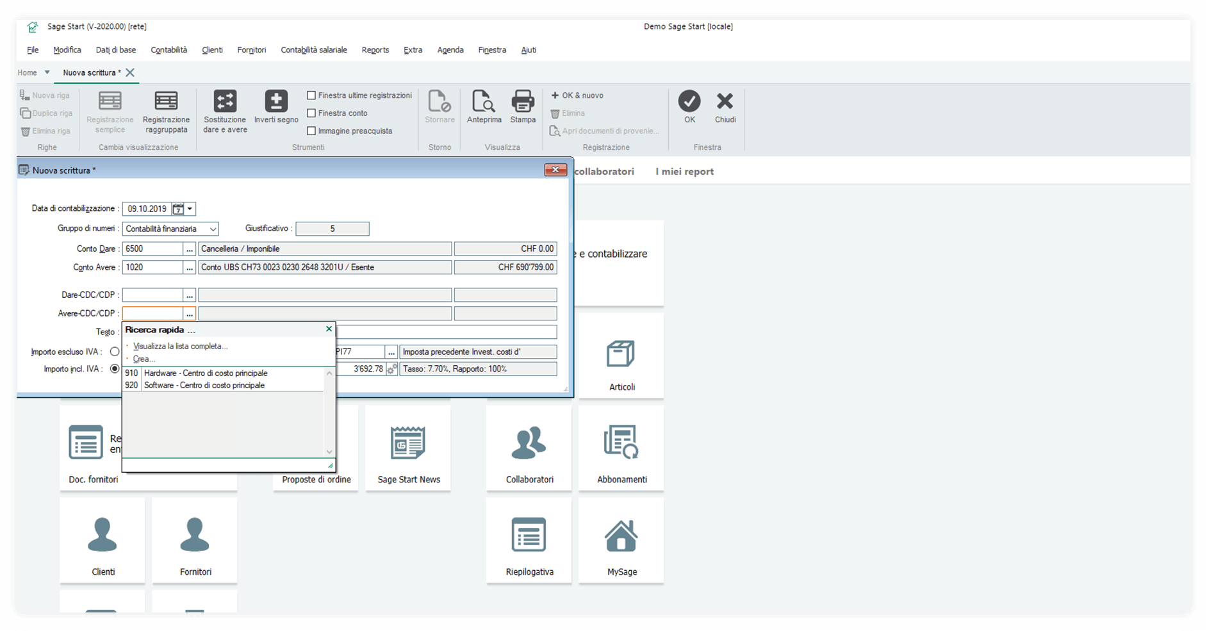Close the Ricerca rapida popup
Viewport: 1207px width, 631px height.
tap(329, 329)
